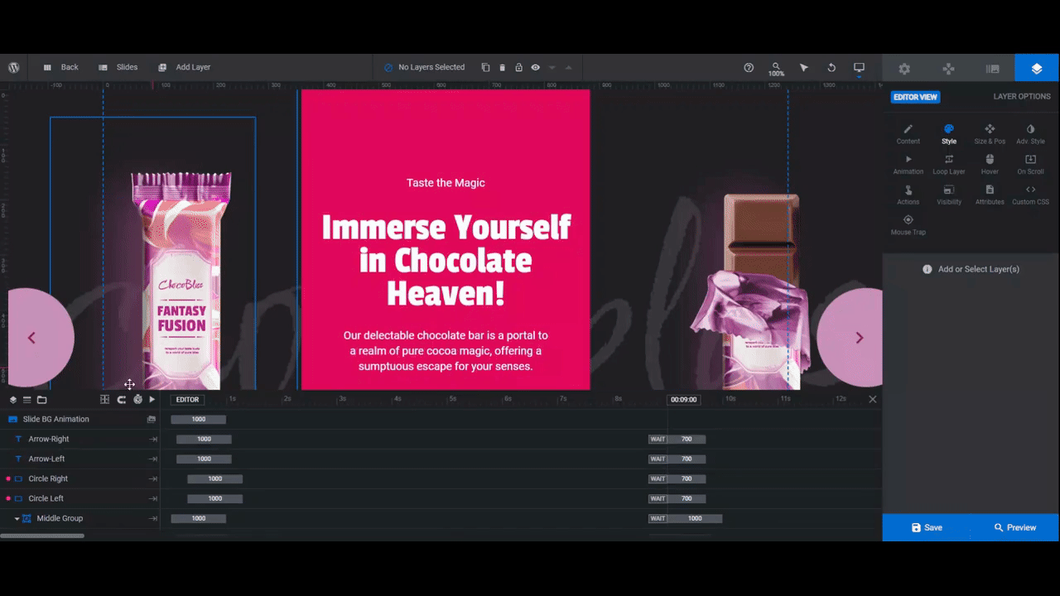This screenshot has height=596, width=1060.
Task: Toggle layer visibility eye icon
Action: pyautogui.click(x=536, y=67)
